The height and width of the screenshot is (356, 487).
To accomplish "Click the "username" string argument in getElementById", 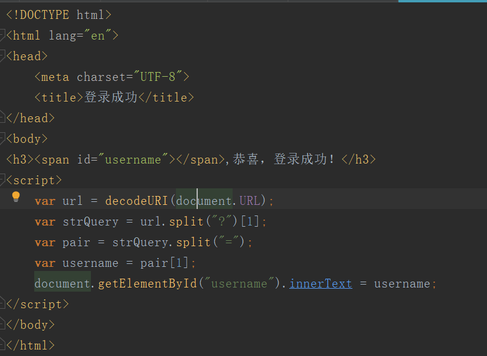I will coord(239,283).
